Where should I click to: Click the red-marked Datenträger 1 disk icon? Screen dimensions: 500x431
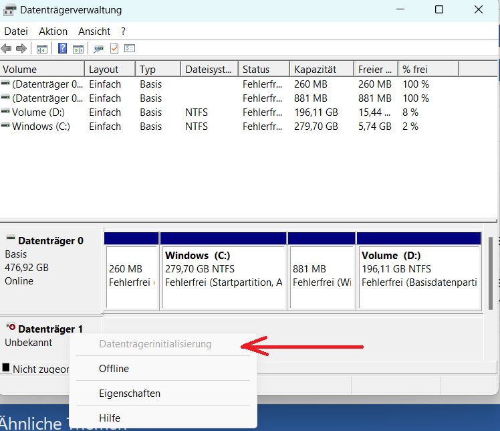click(x=11, y=327)
